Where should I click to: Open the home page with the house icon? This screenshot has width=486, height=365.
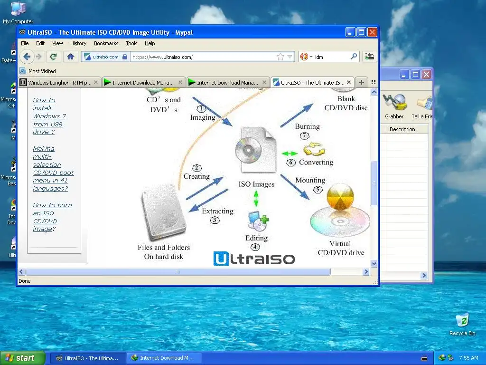point(71,57)
